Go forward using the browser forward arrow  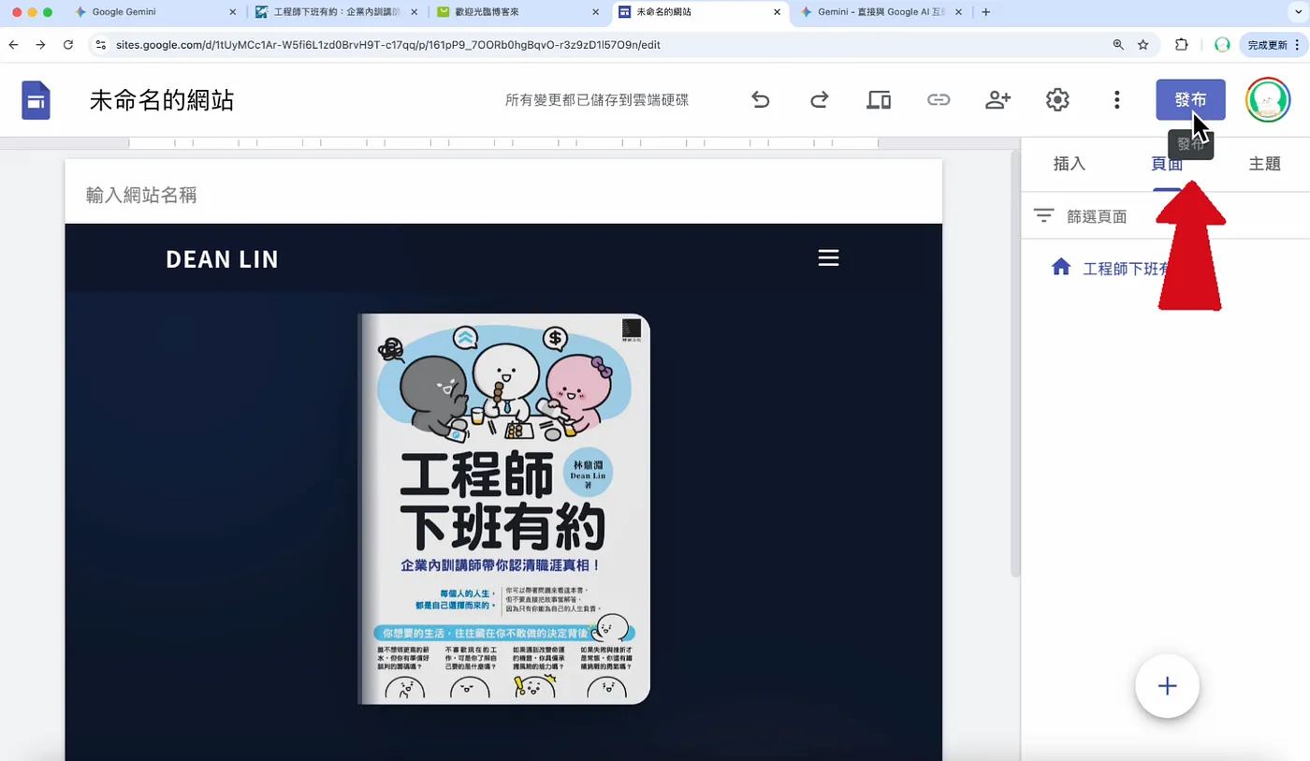click(x=40, y=44)
